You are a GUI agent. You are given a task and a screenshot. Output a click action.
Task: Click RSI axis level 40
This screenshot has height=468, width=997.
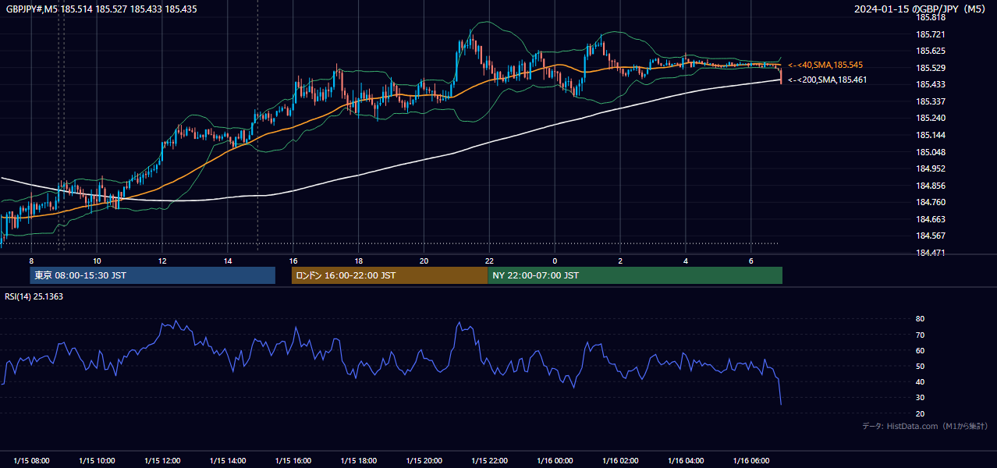click(x=920, y=381)
